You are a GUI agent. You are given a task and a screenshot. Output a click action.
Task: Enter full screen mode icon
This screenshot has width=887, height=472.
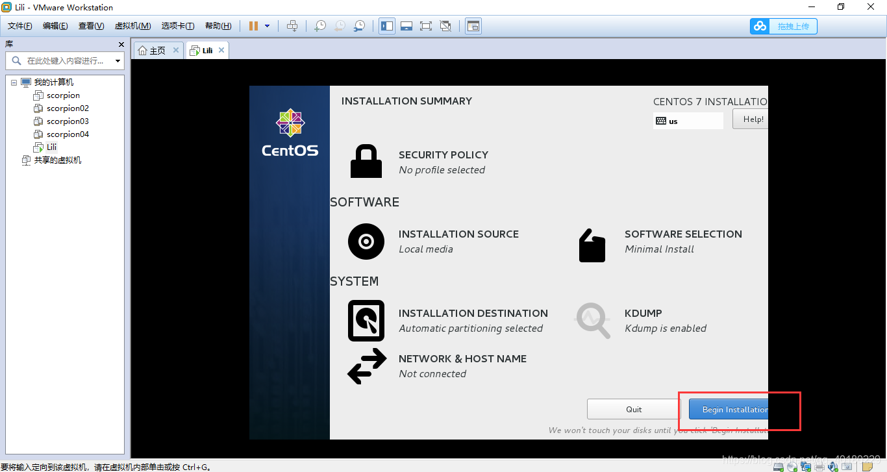click(426, 26)
